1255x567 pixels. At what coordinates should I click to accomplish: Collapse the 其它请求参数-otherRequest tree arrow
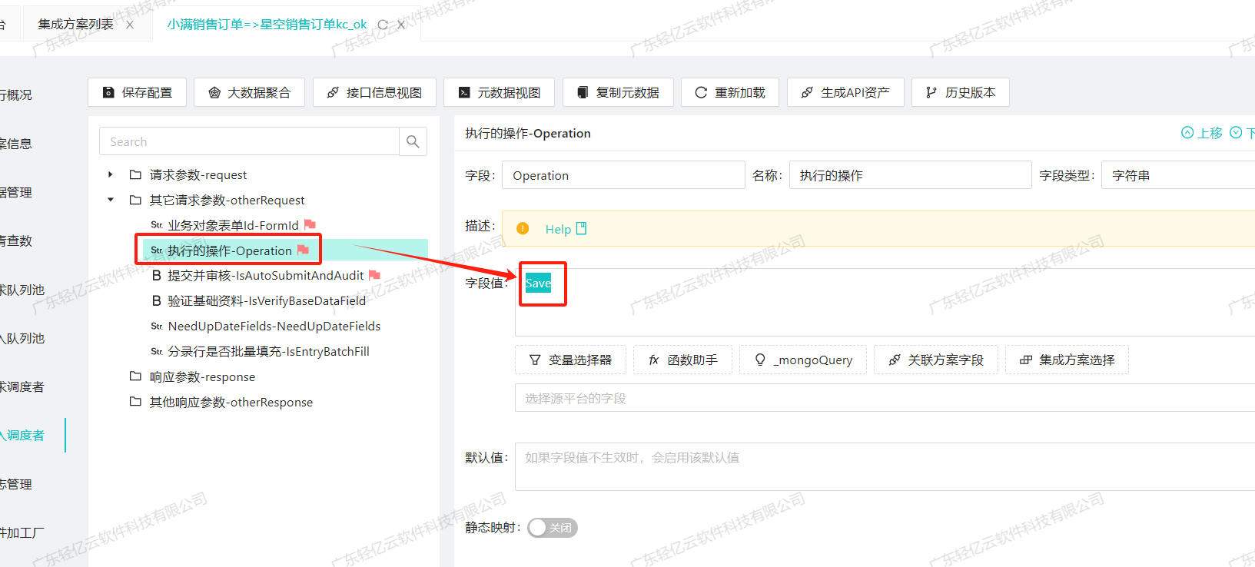pyautogui.click(x=111, y=200)
